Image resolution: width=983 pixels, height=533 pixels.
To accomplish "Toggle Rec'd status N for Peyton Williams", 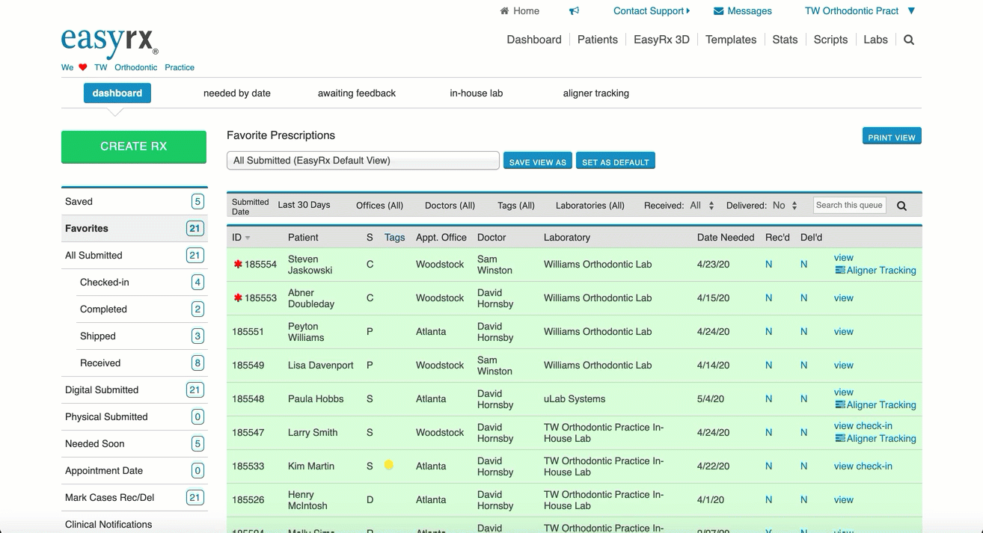I will [x=768, y=331].
